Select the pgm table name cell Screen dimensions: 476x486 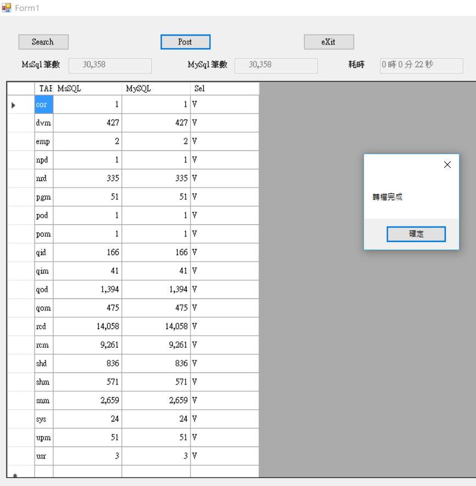(x=44, y=197)
